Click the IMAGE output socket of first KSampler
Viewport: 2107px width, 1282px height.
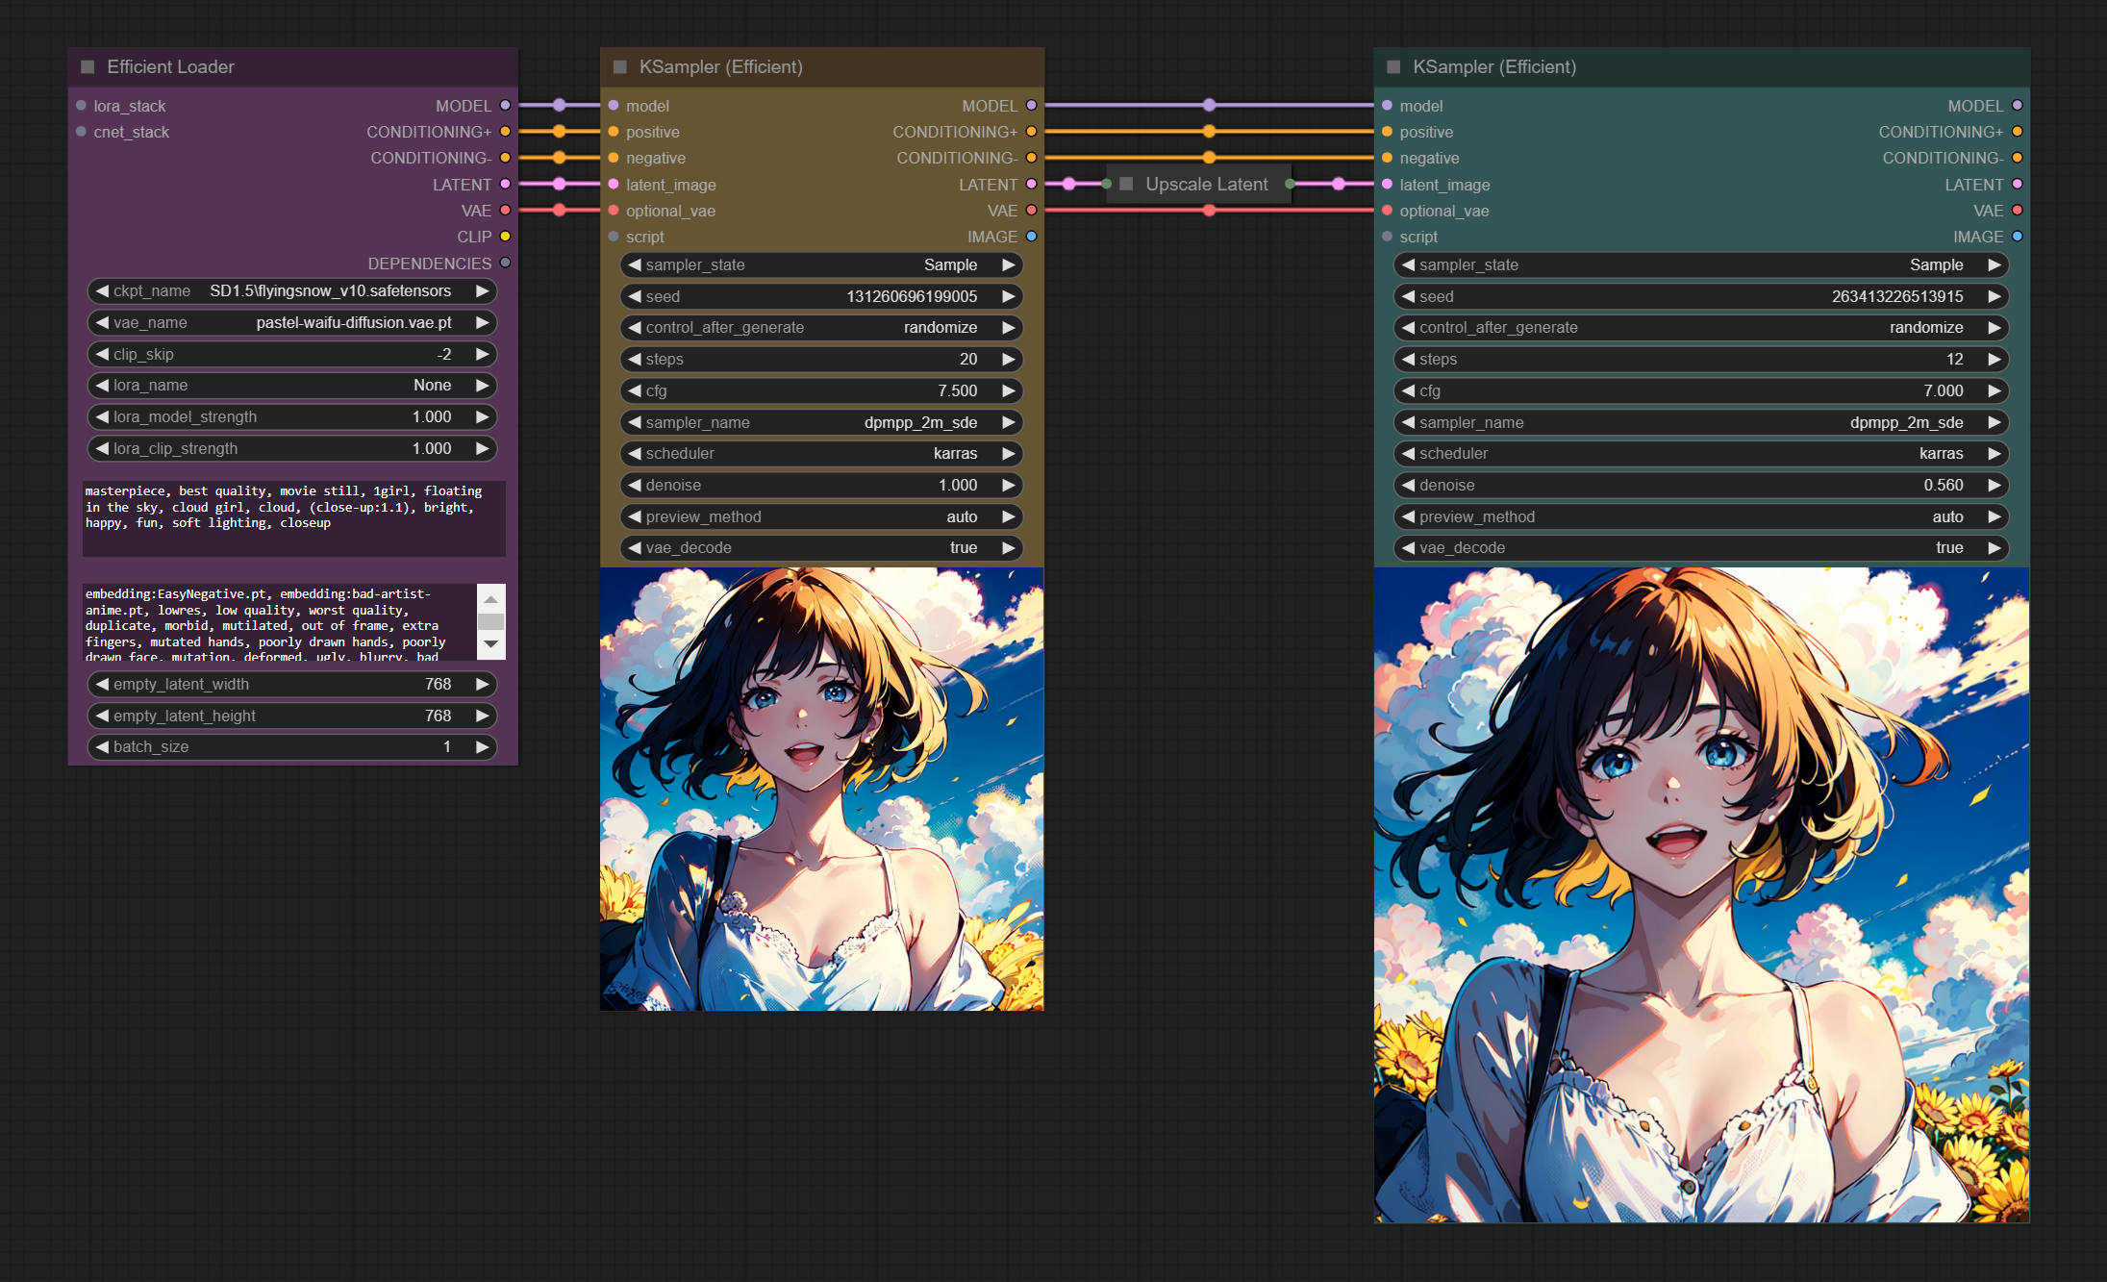[x=1031, y=237]
